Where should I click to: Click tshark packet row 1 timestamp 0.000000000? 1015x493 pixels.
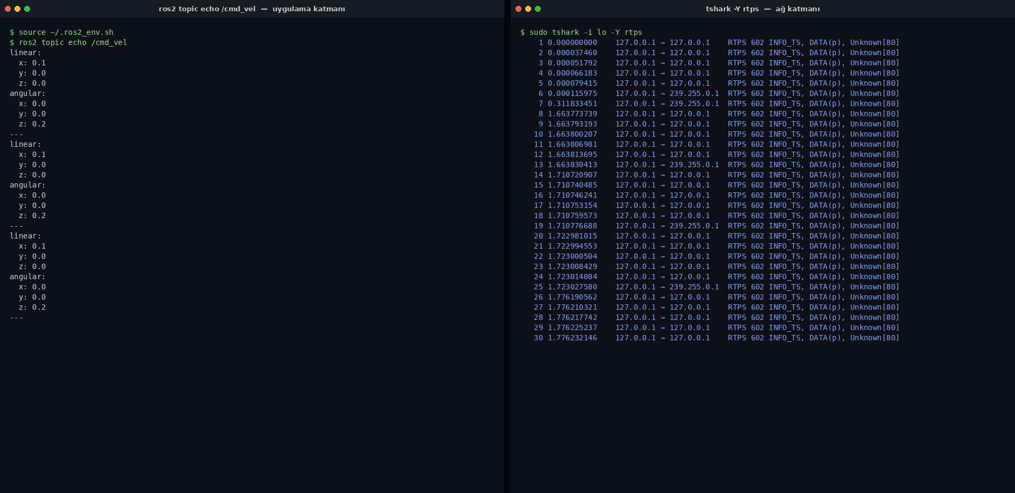pyautogui.click(x=572, y=42)
